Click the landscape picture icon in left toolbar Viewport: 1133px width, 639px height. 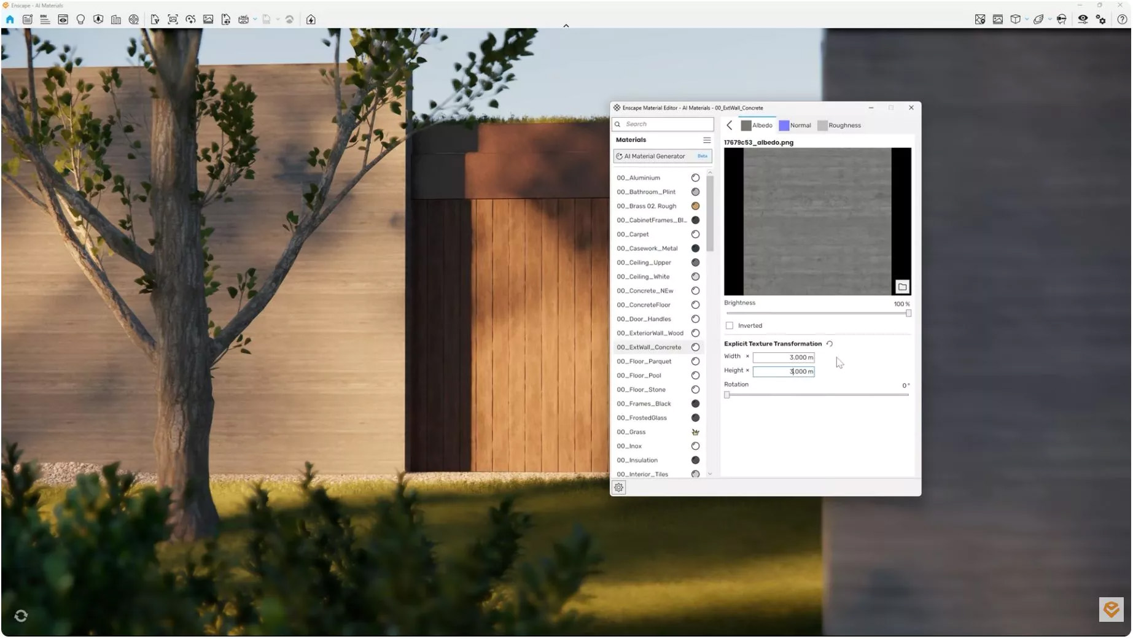point(209,20)
